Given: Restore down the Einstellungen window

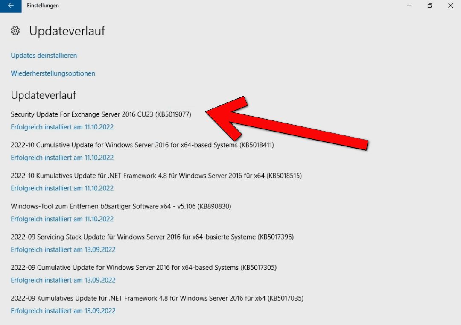Looking at the screenshot, I should pyautogui.click(x=430, y=6).
